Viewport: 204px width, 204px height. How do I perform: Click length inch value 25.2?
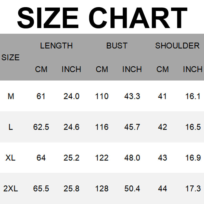(71, 158)
